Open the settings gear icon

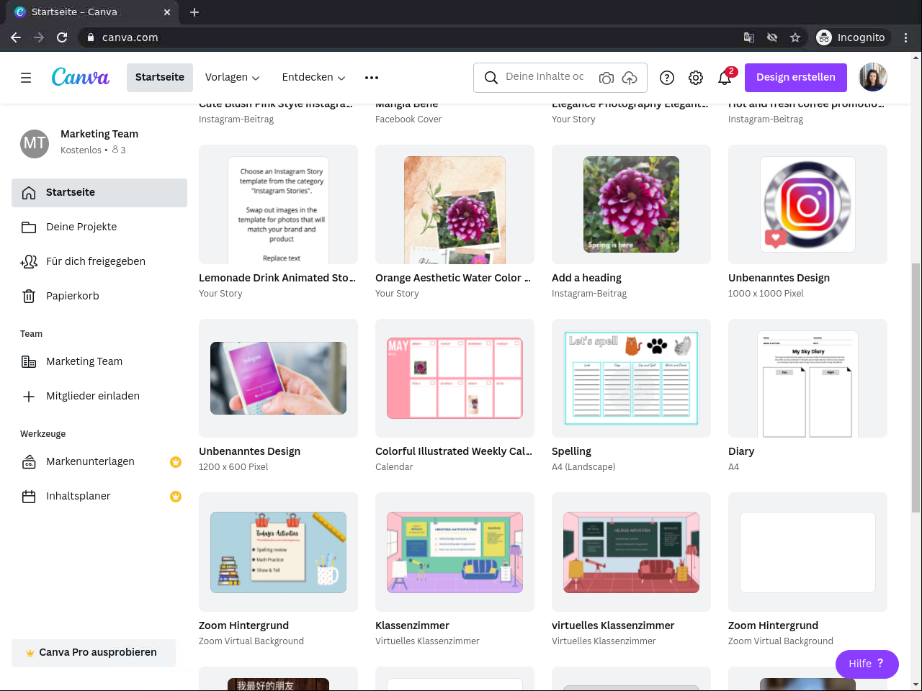coord(696,78)
